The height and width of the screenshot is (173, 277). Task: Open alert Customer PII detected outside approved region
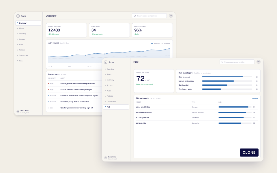coord(79,96)
